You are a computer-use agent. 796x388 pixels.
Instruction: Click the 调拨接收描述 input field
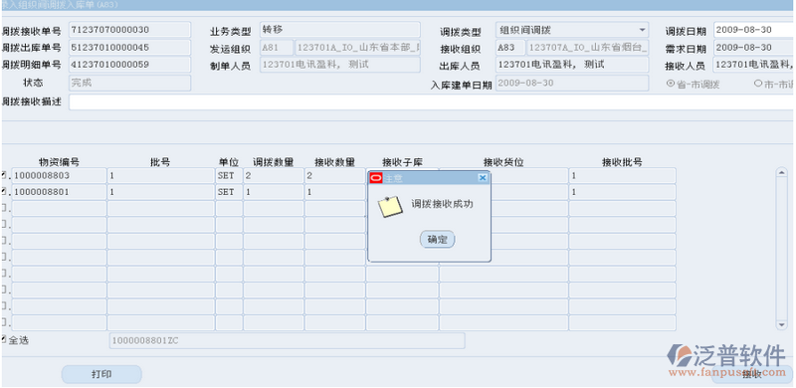tap(432, 102)
